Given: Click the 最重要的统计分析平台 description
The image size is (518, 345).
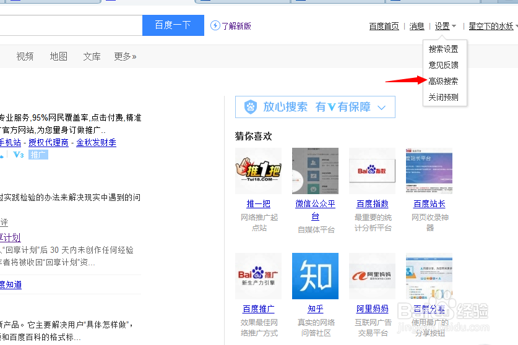Looking at the screenshot, I should (x=373, y=223).
